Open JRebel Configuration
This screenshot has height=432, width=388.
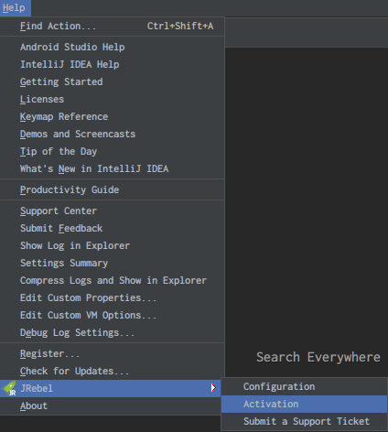point(304,386)
